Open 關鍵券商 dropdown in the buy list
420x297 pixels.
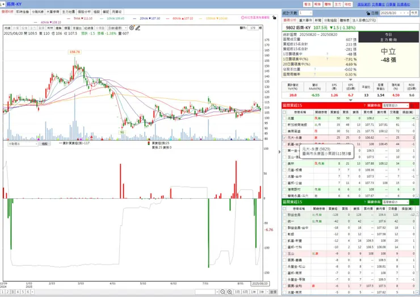(x=396, y=106)
